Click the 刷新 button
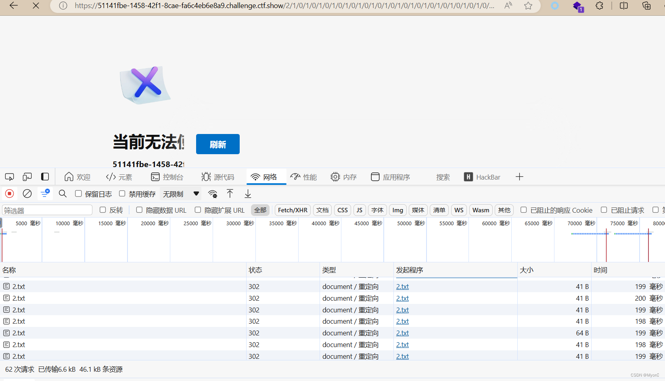Viewport: 665px width, 381px height. pos(217,144)
